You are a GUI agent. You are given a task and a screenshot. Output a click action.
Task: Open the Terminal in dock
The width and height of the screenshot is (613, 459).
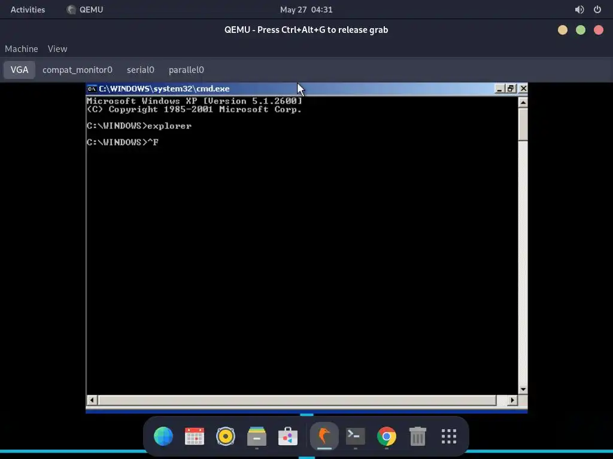[x=356, y=436]
